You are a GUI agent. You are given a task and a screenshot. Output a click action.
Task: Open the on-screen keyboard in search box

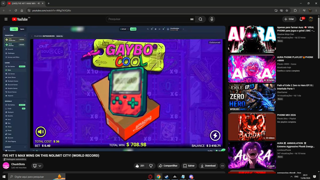point(192,19)
